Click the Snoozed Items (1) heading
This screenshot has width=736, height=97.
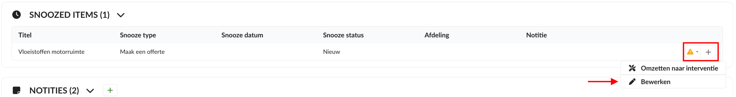coord(69,15)
